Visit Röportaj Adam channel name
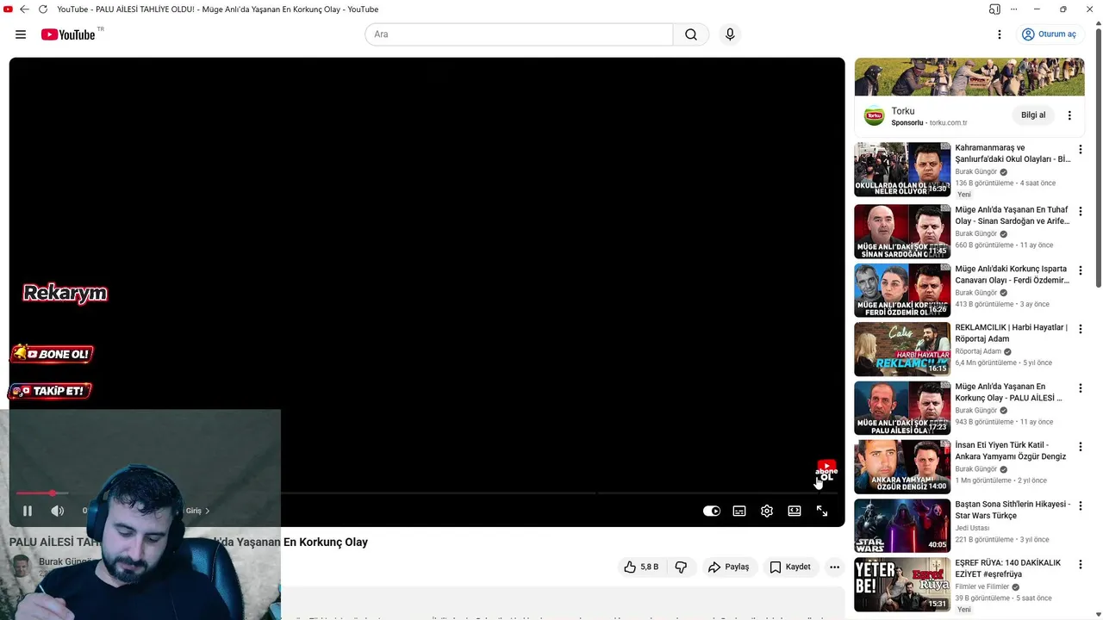The height and width of the screenshot is (620, 1103). [x=978, y=351]
